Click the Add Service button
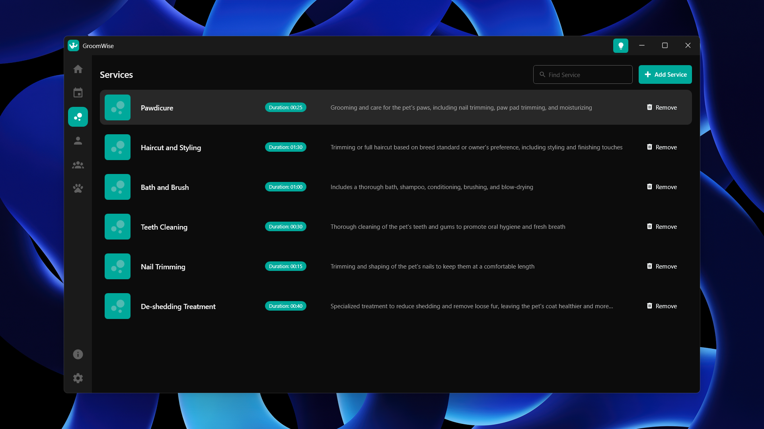The width and height of the screenshot is (764, 429). [x=665, y=75]
